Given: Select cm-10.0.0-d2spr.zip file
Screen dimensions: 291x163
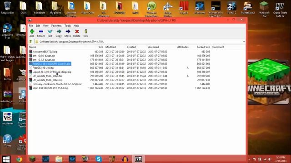Looking at the screenshot, I should [44, 56].
